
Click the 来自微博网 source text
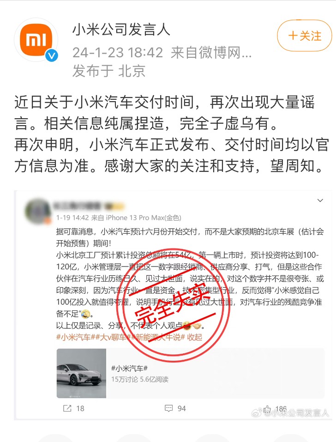tap(211, 53)
